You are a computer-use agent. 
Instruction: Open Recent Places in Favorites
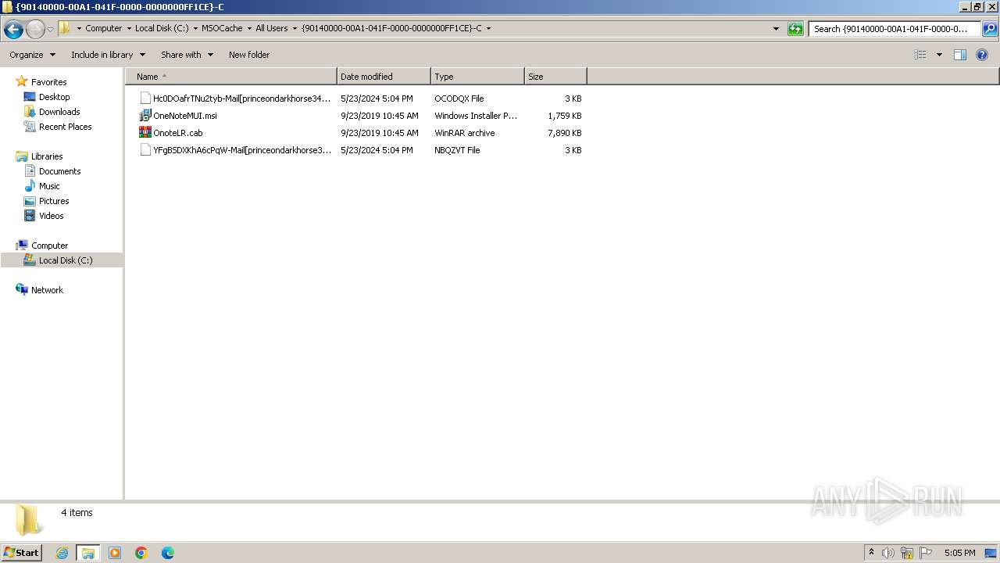point(65,127)
